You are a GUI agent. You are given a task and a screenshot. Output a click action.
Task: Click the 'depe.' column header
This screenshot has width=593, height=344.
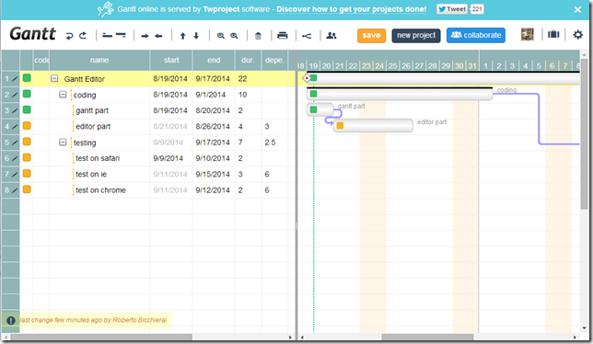click(274, 60)
